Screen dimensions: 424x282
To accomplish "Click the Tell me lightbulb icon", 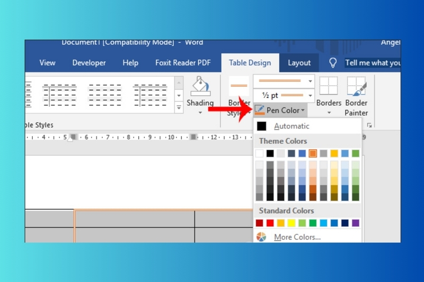I will (x=333, y=63).
